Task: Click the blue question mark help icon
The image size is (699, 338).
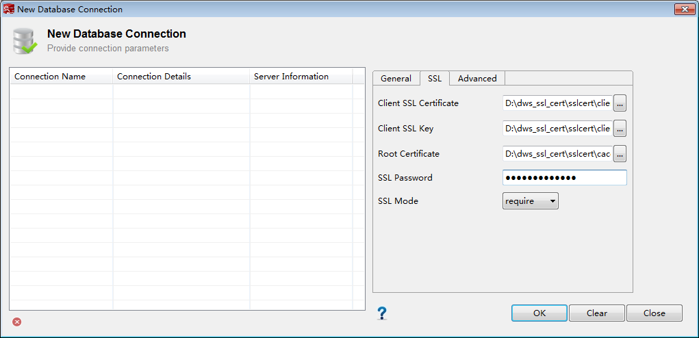Action: (x=382, y=313)
